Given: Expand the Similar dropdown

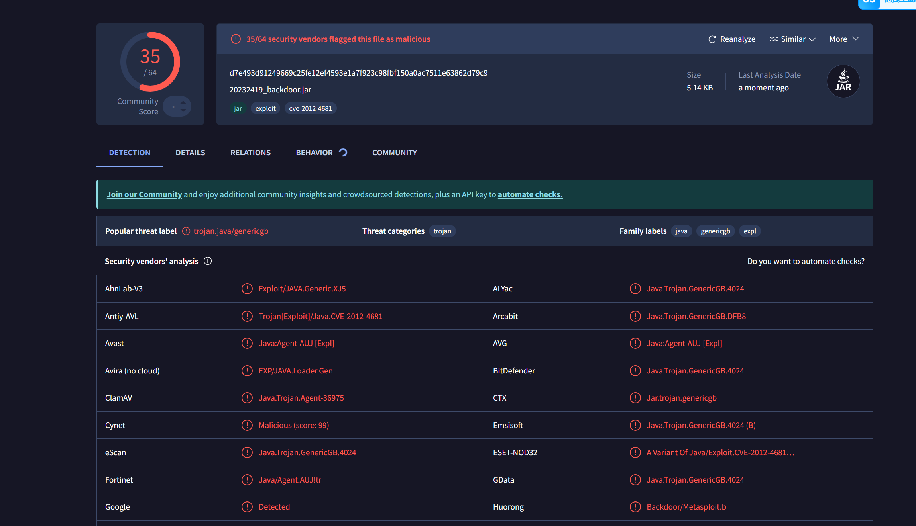Looking at the screenshot, I should (x=812, y=39).
